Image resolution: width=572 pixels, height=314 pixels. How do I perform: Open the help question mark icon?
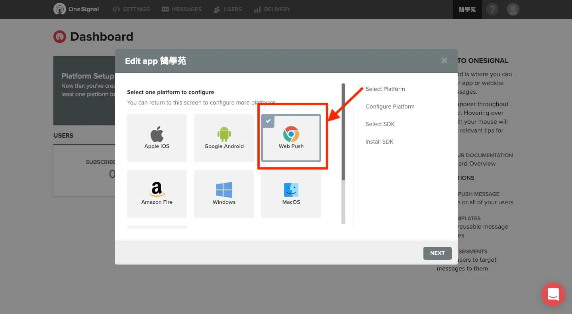point(492,9)
